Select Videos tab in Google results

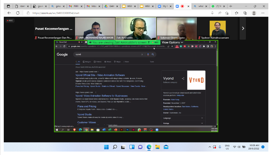98,62
